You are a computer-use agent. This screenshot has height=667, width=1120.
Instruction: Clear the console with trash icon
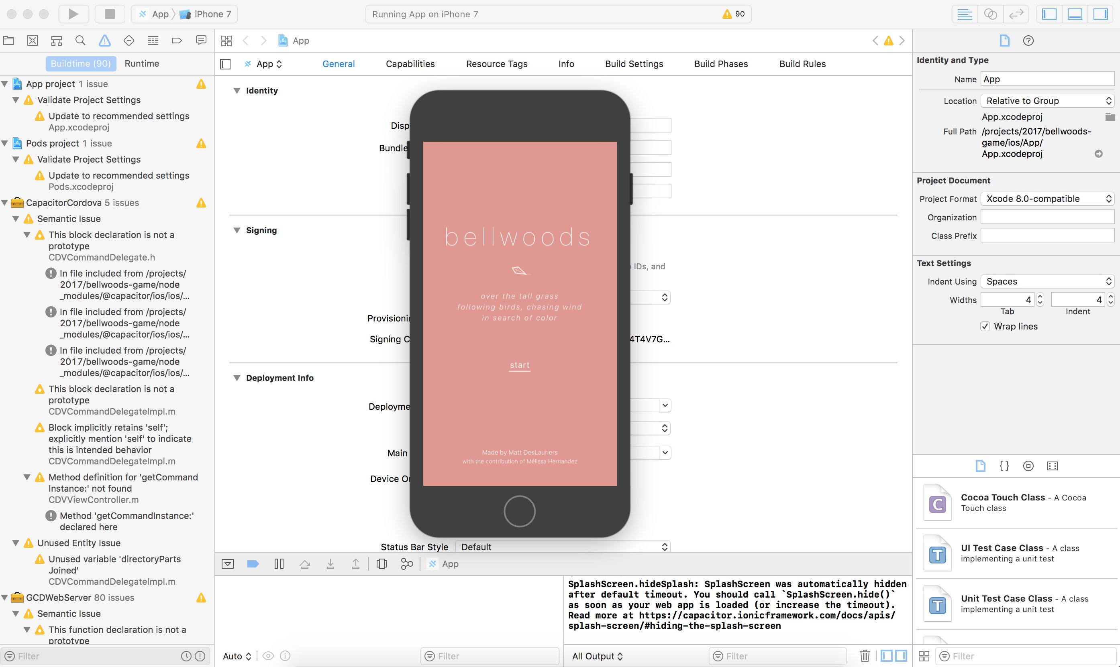[x=865, y=656]
